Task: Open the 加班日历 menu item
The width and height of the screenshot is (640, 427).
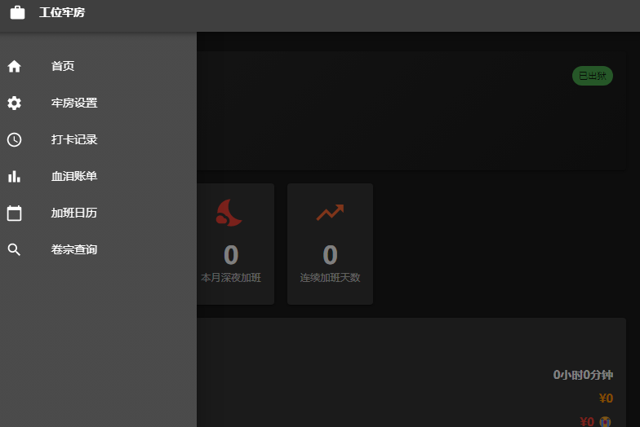Action: click(98, 213)
